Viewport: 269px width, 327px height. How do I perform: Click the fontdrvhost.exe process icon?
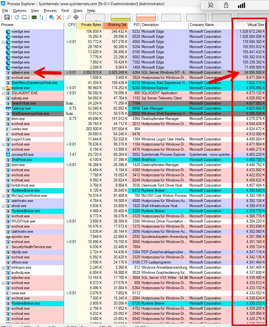(x=8, y=185)
